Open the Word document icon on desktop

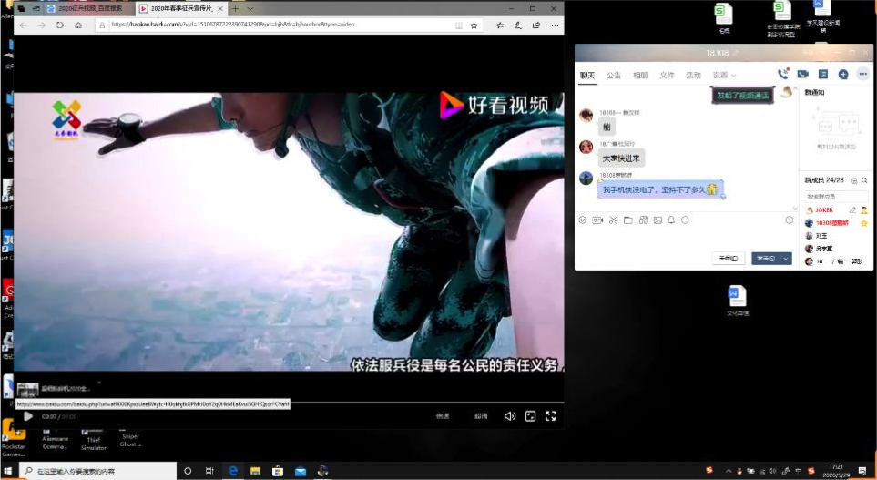pyautogui.click(x=737, y=301)
